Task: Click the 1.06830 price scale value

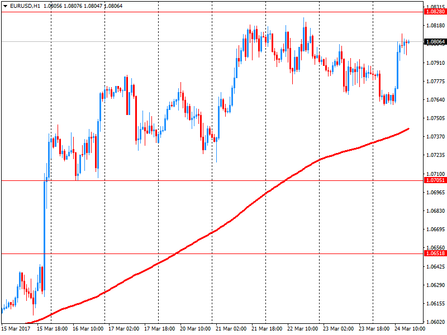Action: [435, 211]
